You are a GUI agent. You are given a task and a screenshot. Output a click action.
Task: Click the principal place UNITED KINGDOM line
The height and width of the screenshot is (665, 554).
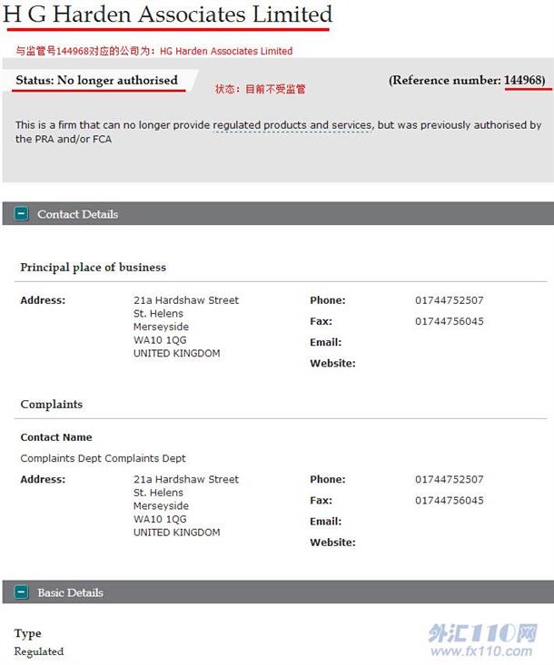pyautogui.click(x=176, y=353)
